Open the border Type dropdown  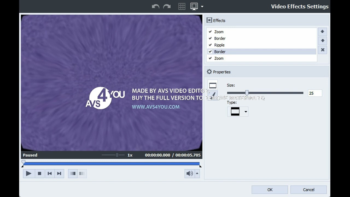(238, 112)
